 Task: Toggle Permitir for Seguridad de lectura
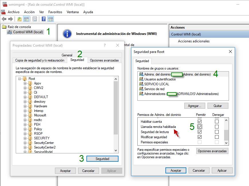point(199,132)
